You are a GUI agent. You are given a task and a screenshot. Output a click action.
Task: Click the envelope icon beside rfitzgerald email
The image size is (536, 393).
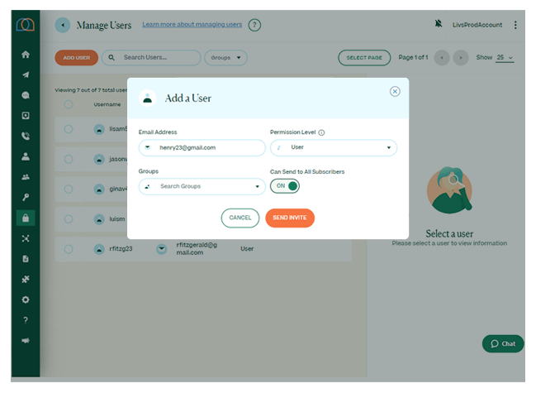[x=161, y=249]
